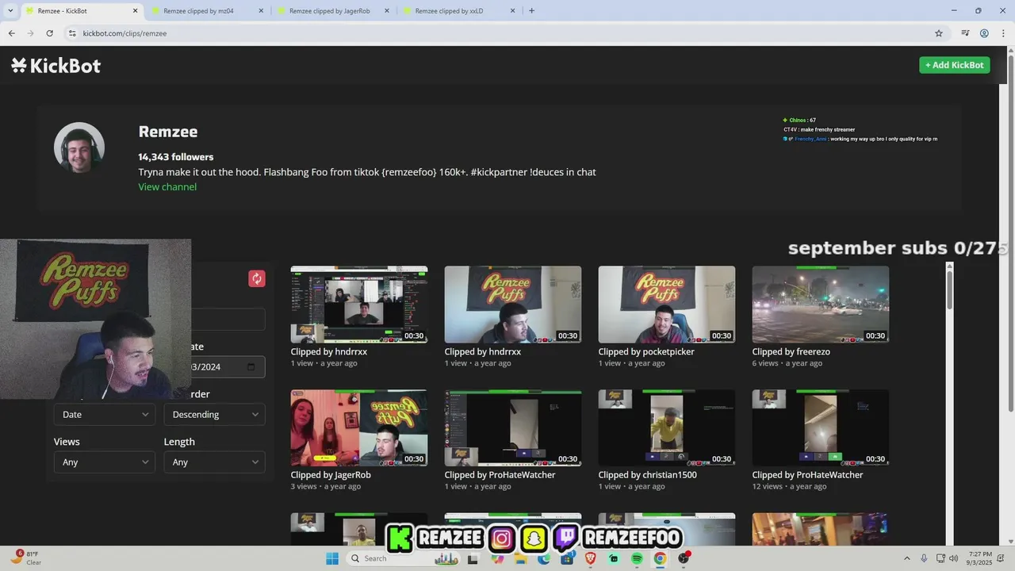Image resolution: width=1015 pixels, height=571 pixels.
Task: Open Chrome three-dot menu
Action: (x=1002, y=33)
